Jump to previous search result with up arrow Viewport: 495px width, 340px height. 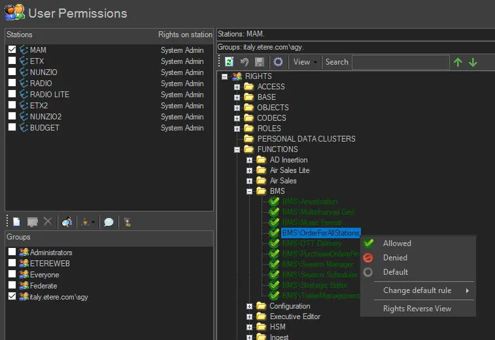tap(458, 62)
